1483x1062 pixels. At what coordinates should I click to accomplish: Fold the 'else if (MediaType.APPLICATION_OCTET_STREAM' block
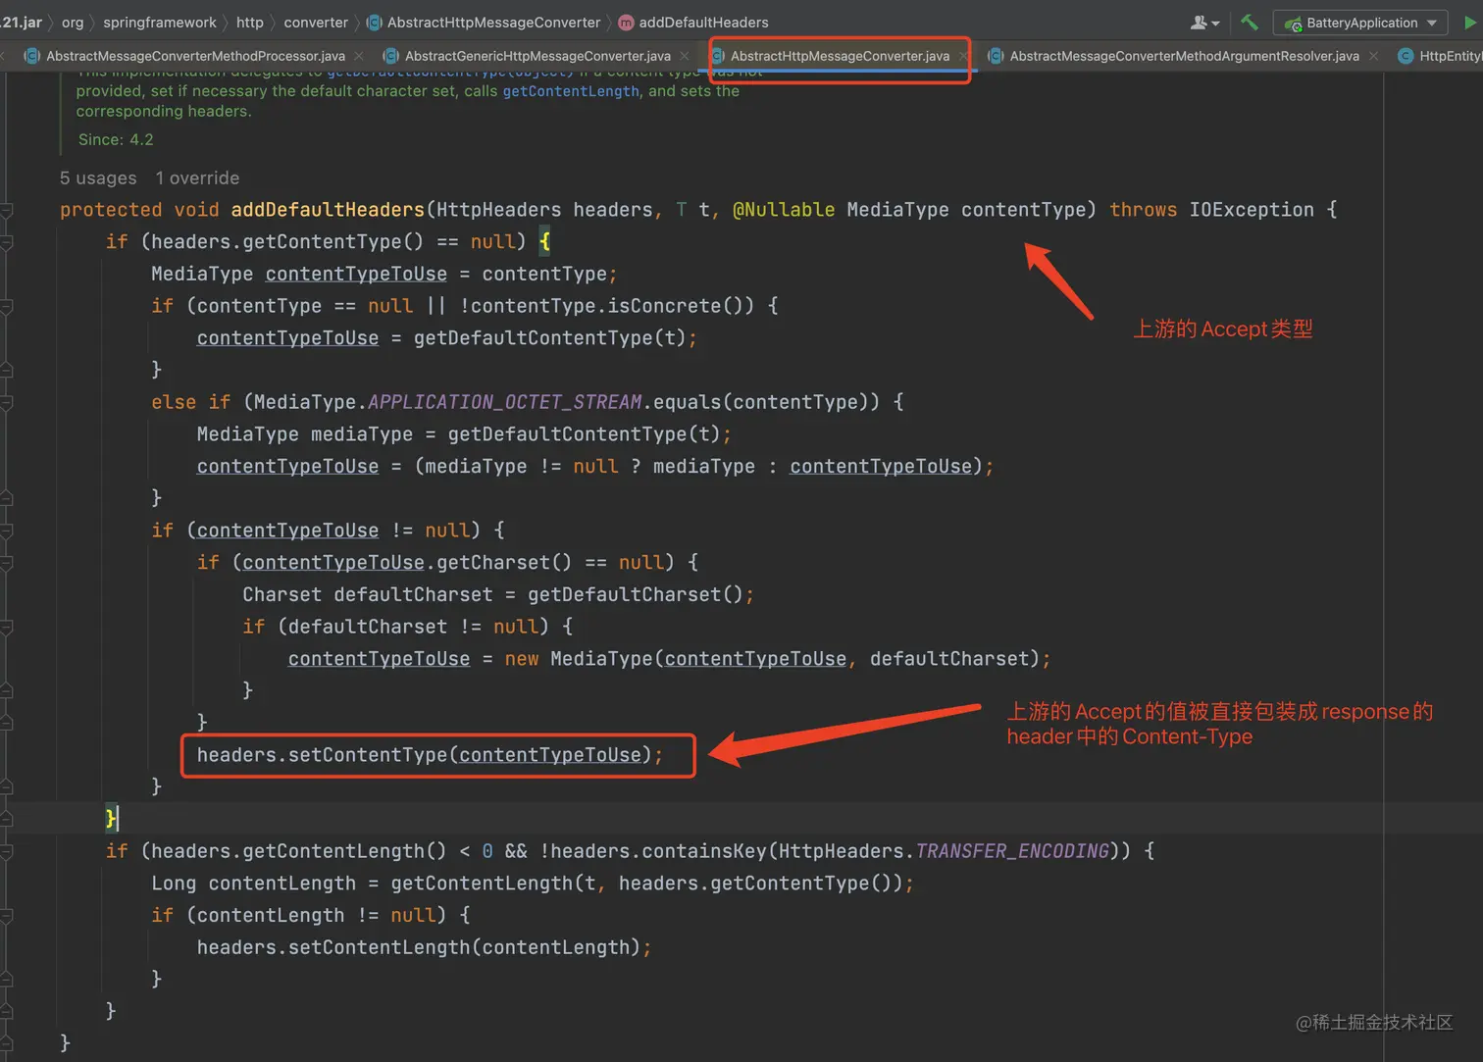[x=7, y=402]
